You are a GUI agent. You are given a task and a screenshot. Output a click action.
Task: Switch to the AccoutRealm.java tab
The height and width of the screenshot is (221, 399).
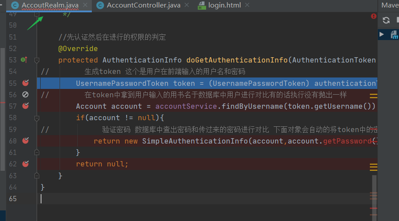(x=50, y=5)
